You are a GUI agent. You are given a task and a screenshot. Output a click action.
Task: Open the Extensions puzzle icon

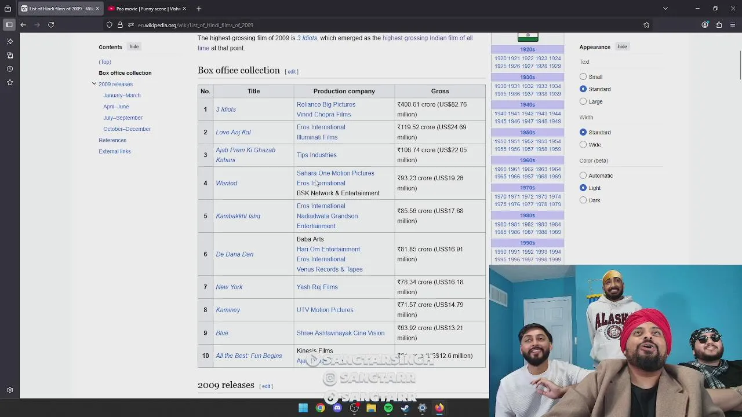pyautogui.click(x=719, y=25)
